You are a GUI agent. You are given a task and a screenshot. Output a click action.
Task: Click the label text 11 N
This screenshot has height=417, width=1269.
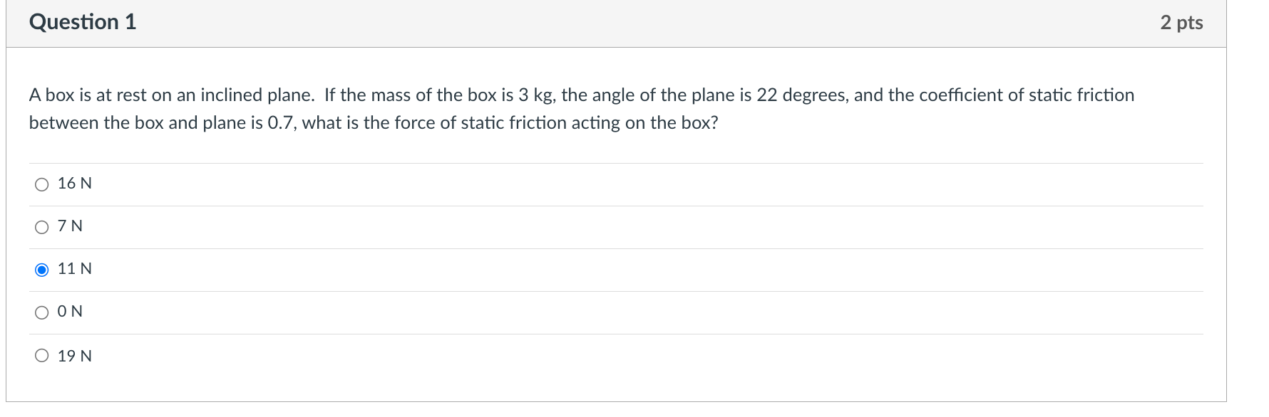tap(74, 269)
